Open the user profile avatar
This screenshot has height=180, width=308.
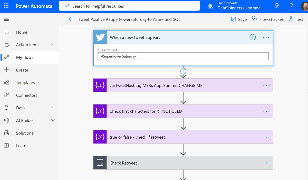point(304,6)
